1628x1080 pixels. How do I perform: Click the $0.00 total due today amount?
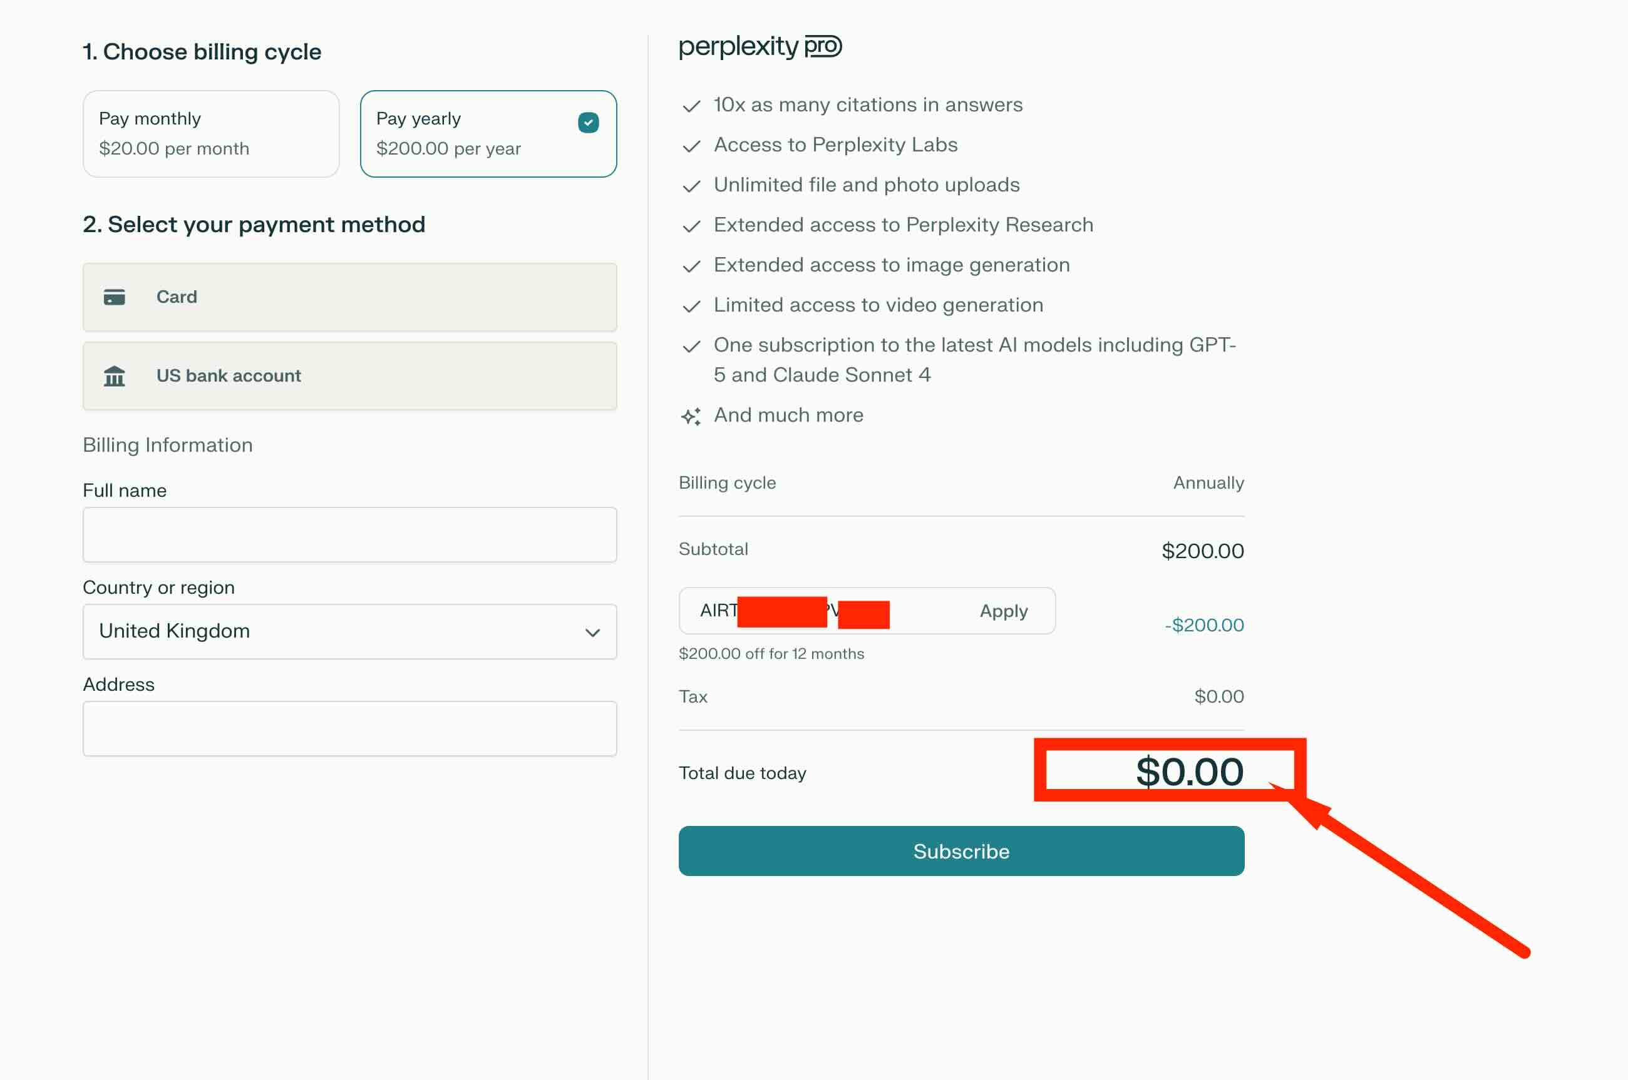(1189, 772)
